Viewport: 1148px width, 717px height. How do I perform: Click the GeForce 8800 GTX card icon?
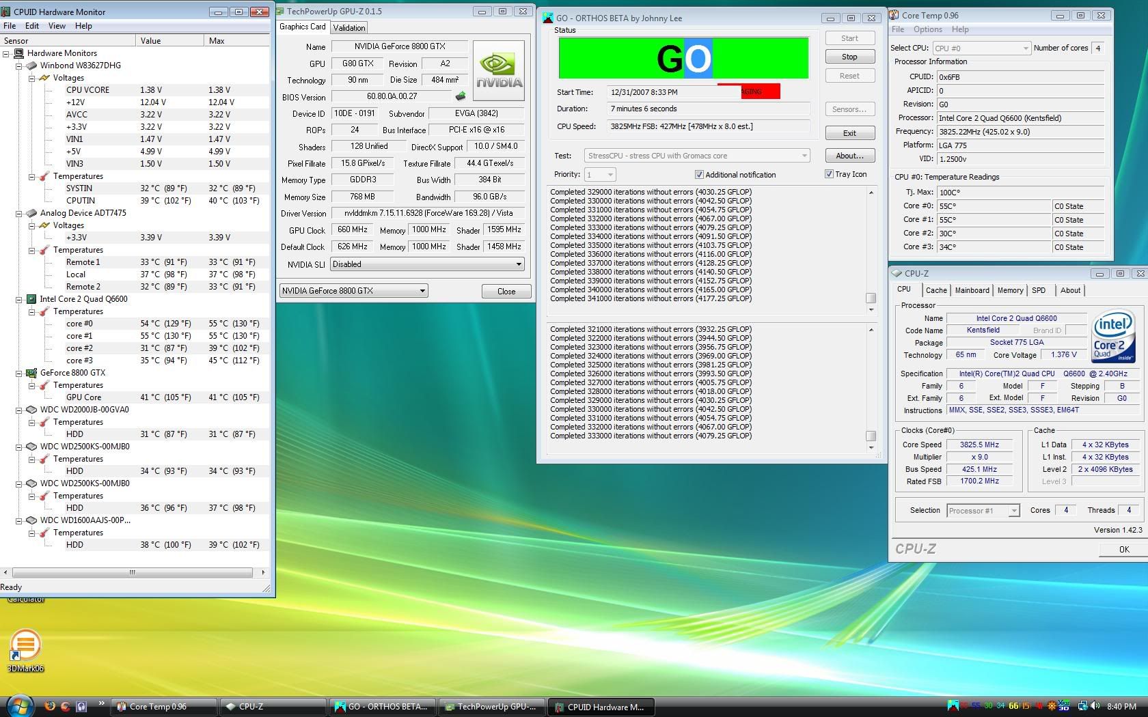tap(31, 373)
